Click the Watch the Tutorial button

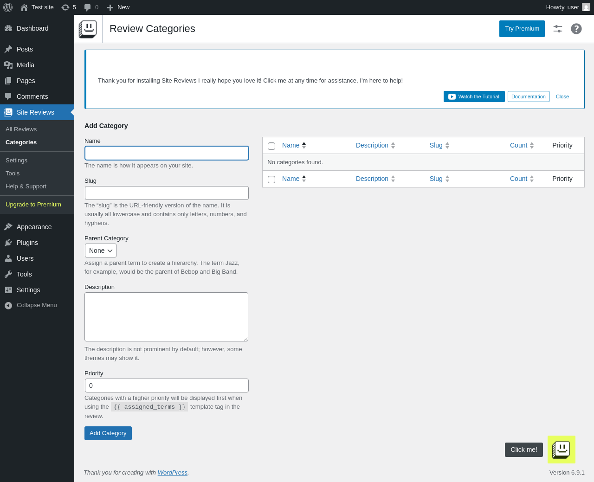[474, 96]
